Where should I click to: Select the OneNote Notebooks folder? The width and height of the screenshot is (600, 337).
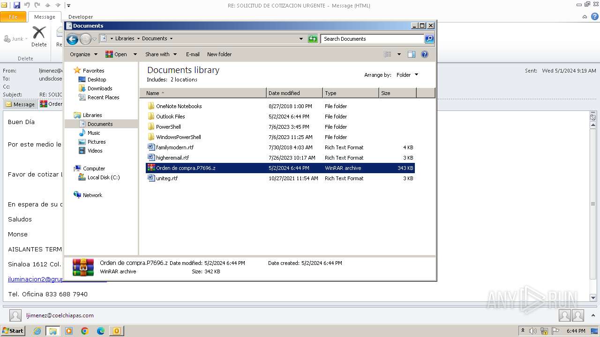(280, 106)
